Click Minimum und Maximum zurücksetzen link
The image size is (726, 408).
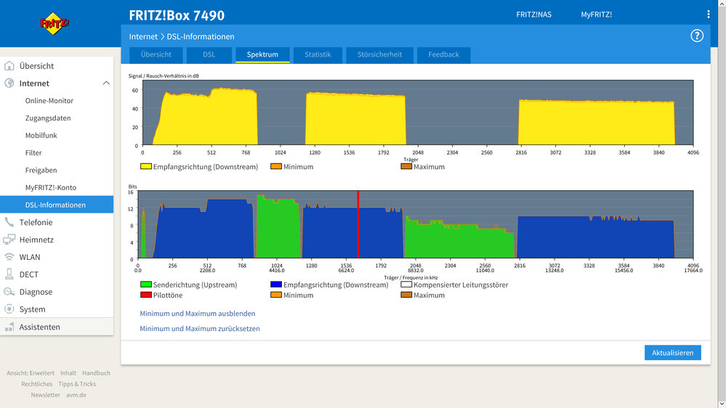coord(199,329)
